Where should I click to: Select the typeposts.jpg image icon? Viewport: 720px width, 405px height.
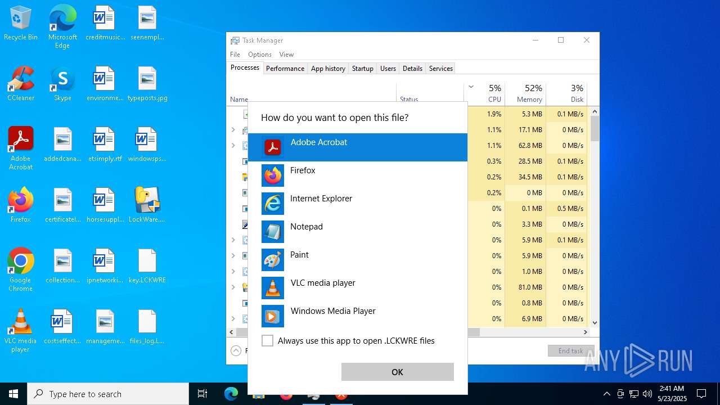point(147,84)
